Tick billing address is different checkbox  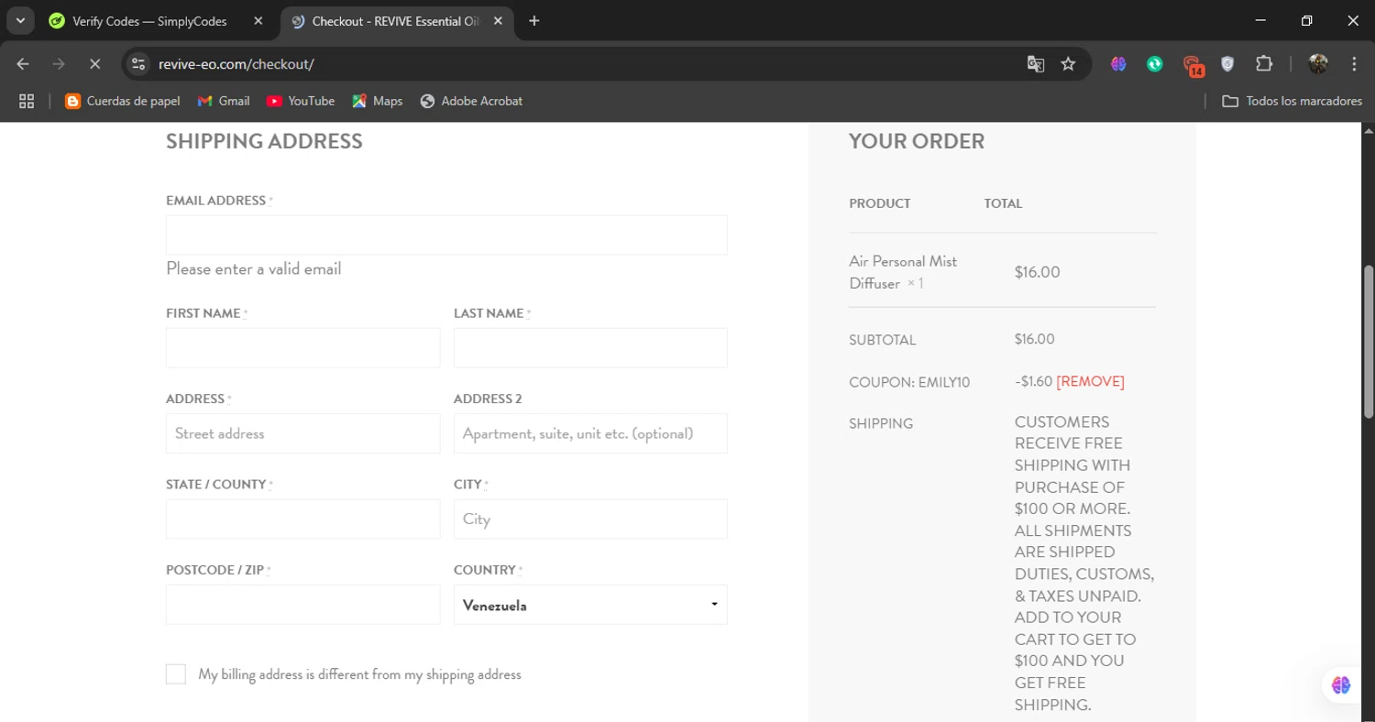tap(176, 674)
